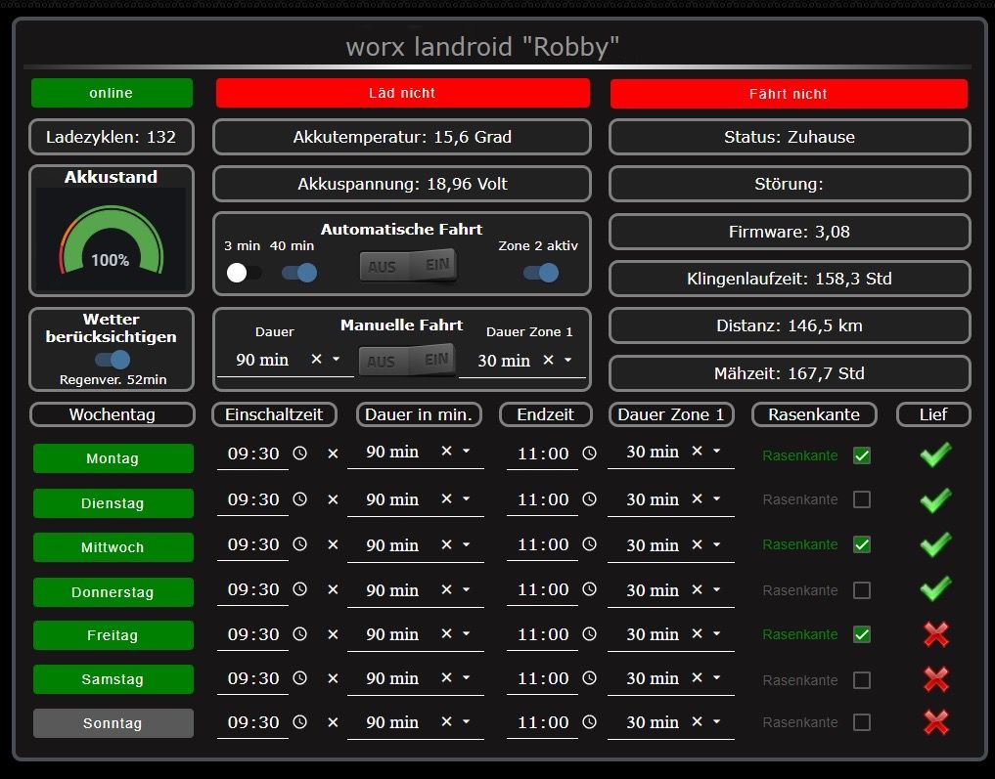Image resolution: width=995 pixels, height=779 pixels.
Task: Open the clock picker for Montag Endzeit
Action: click(x=590, y=454)
